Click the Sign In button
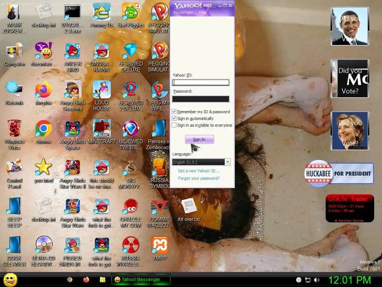Image resolution: width=382 pixels, height=287 pixels. (199, 140)
